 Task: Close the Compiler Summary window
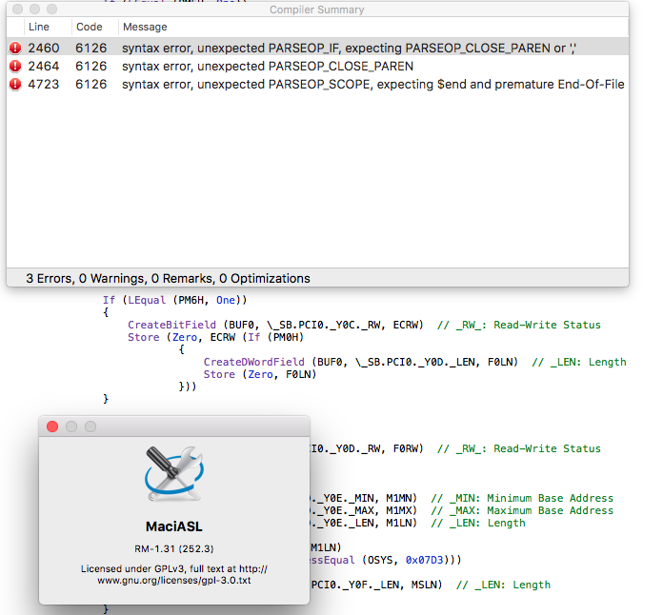16,9
